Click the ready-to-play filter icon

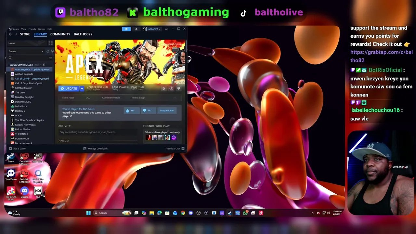click(52, 51)
